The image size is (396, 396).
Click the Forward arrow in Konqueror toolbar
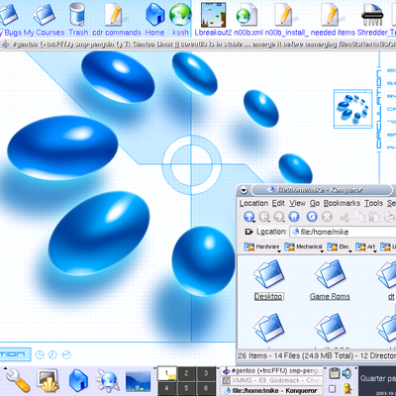(279, 217)
